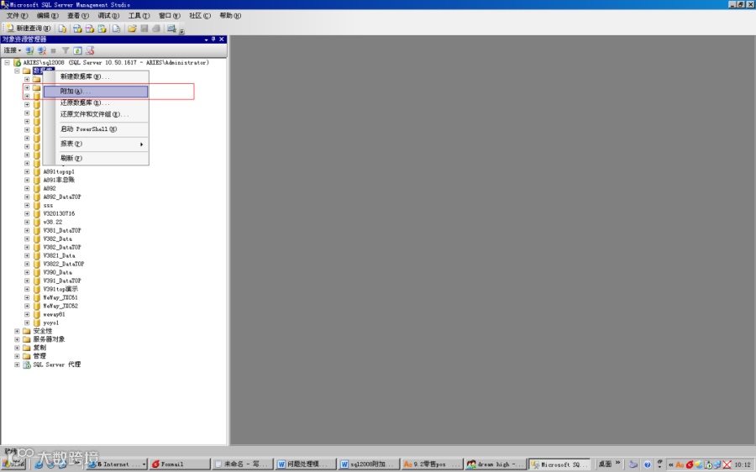Click the Print icon in toolbar
Viewport: 756px width, 472px height.
point(156,29)
